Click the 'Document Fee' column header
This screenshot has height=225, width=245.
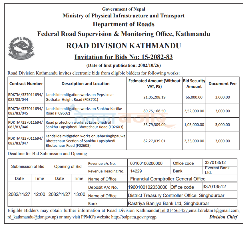[222, 84]
